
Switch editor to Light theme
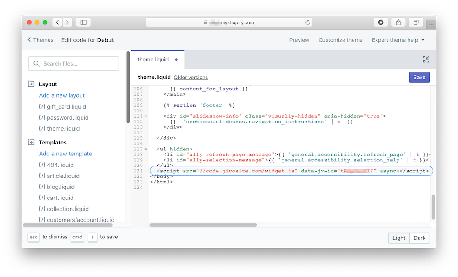[399, 238]
